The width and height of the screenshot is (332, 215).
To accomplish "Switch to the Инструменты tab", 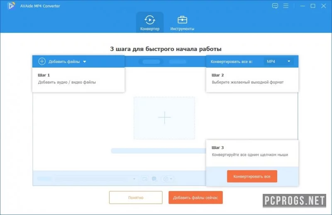I will coord(182,22).
